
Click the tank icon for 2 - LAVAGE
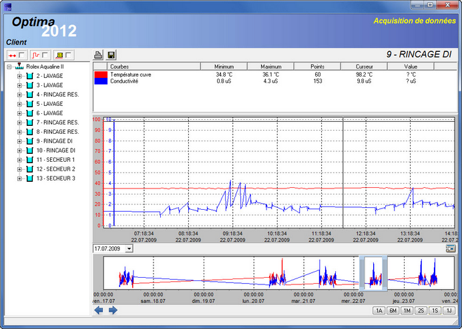pos(30,76)
